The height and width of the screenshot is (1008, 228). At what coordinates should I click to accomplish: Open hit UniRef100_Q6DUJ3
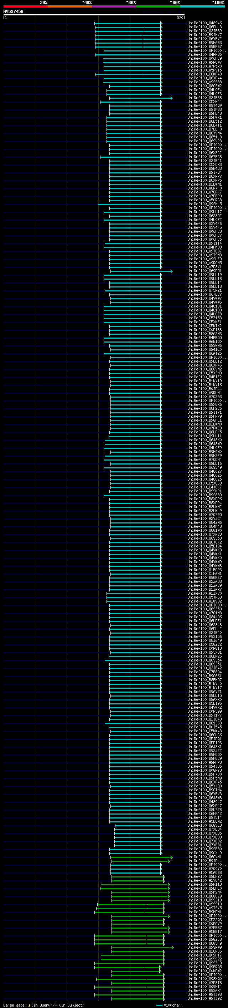coord(204,27)
